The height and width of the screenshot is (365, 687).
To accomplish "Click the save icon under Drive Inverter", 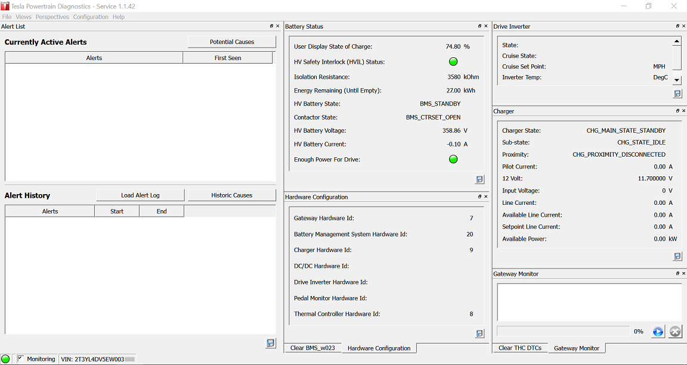I will point(677,93).
